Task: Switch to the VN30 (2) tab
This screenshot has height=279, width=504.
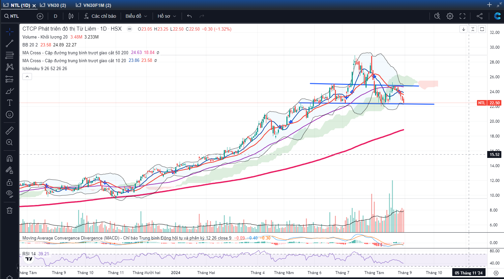Action: 53,5
